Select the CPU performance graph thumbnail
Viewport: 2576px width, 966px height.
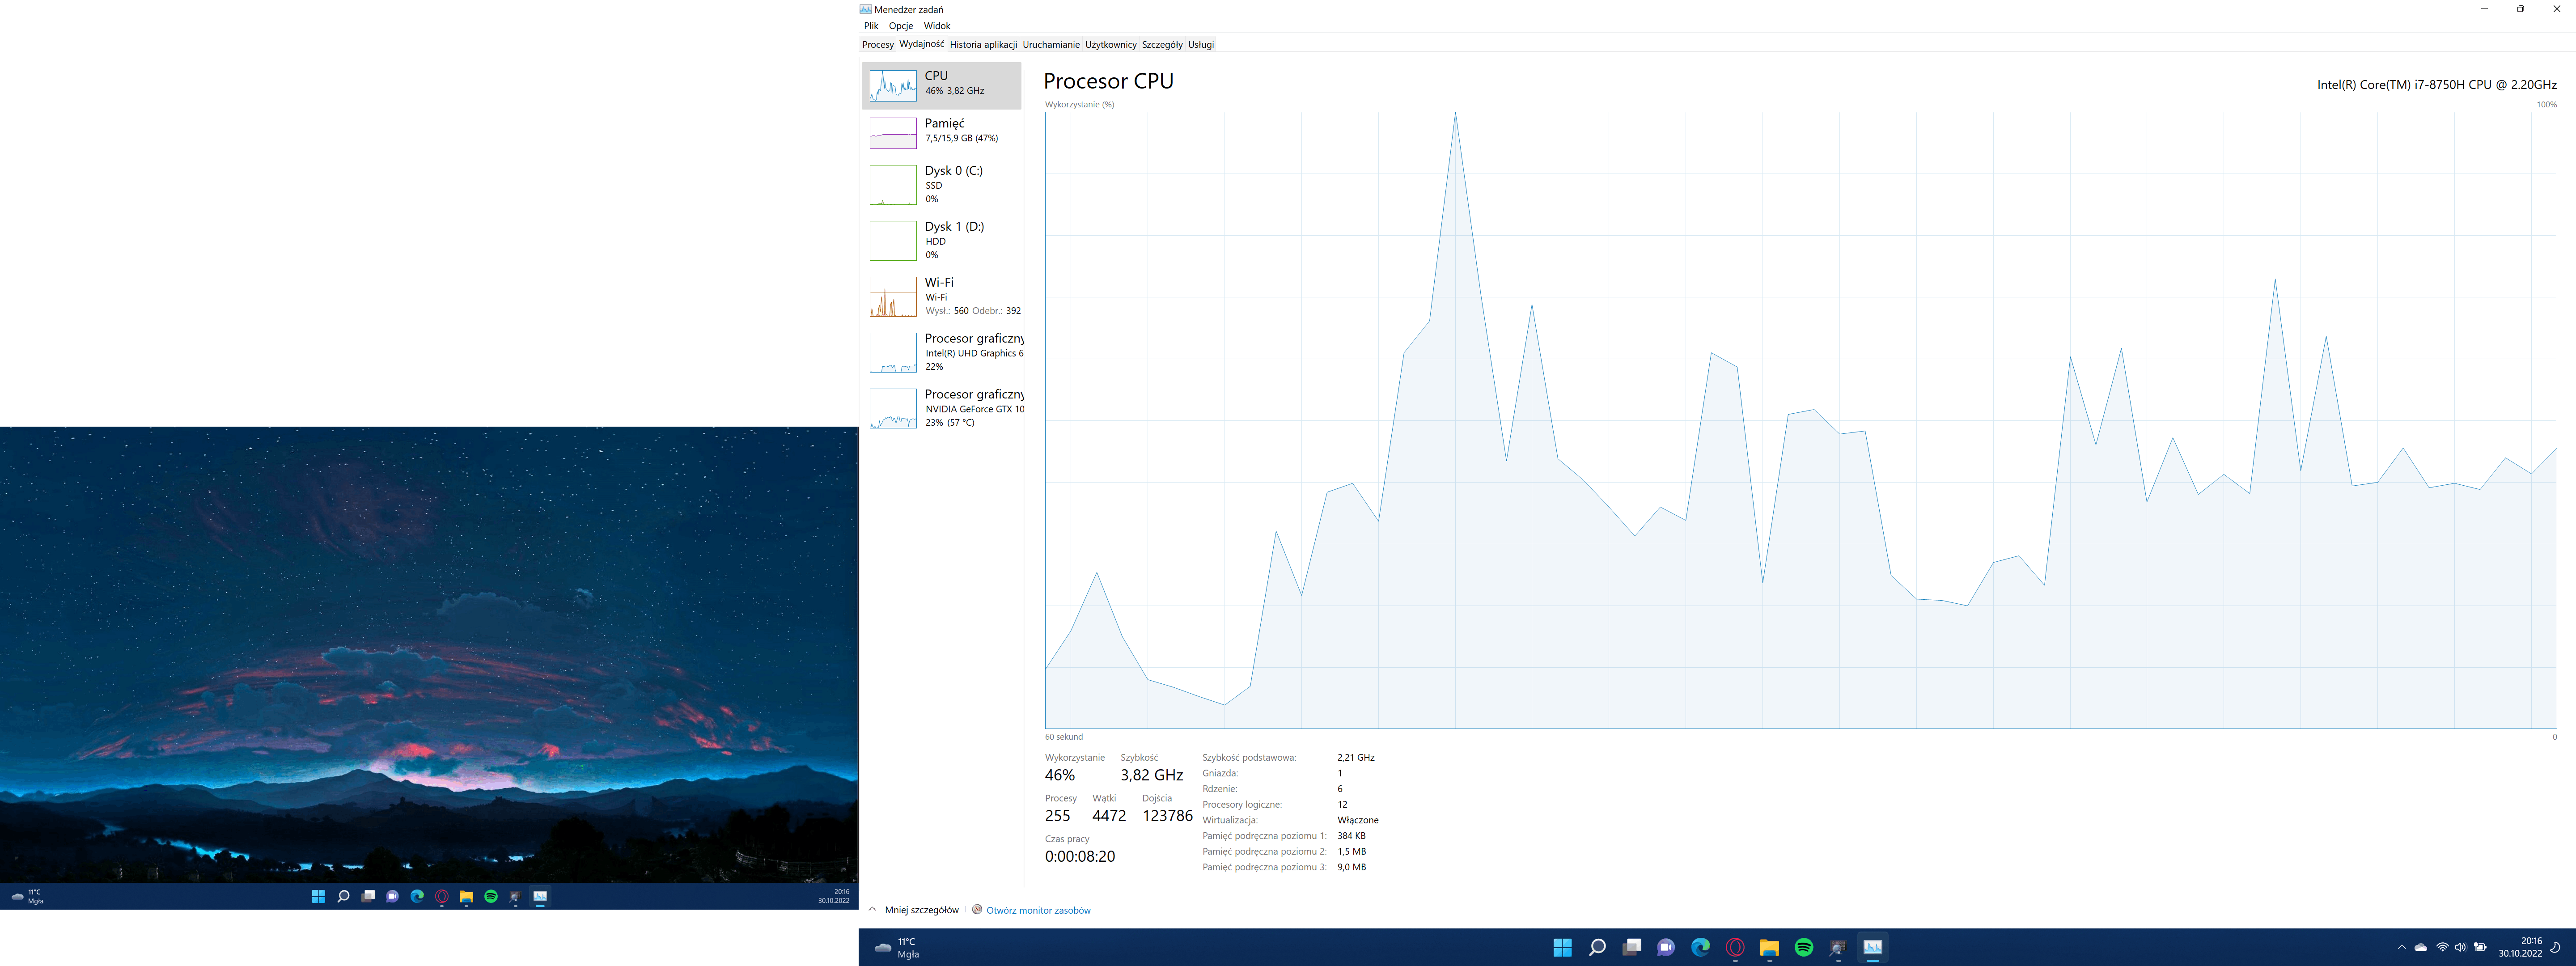[892, 85]
